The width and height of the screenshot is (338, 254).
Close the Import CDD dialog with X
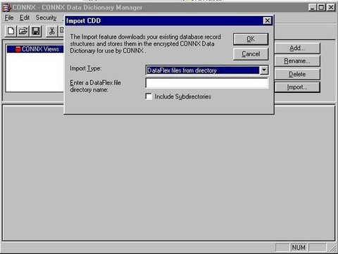[267, 21]
